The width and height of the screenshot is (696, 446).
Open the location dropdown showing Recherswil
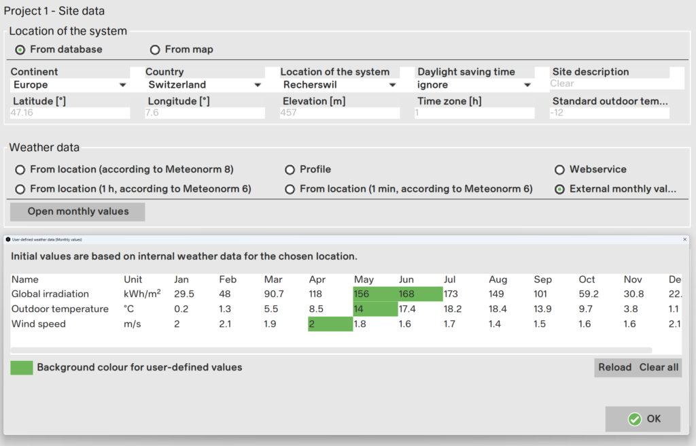pyautogui.click(x=340, y=85)
